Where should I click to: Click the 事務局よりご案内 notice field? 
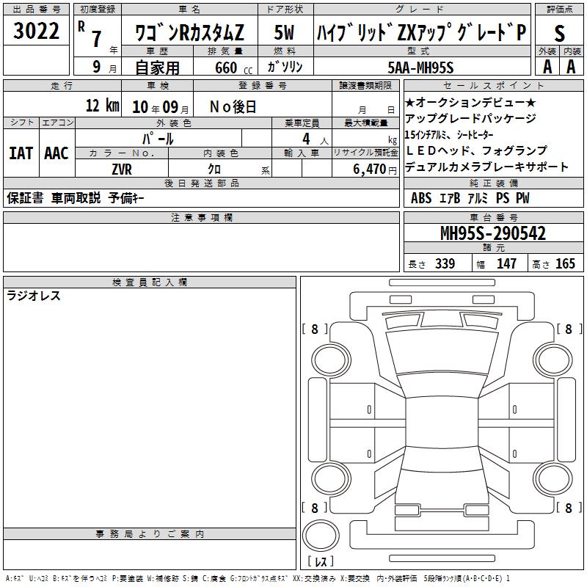pyautogui.click(x=150, y=555)
